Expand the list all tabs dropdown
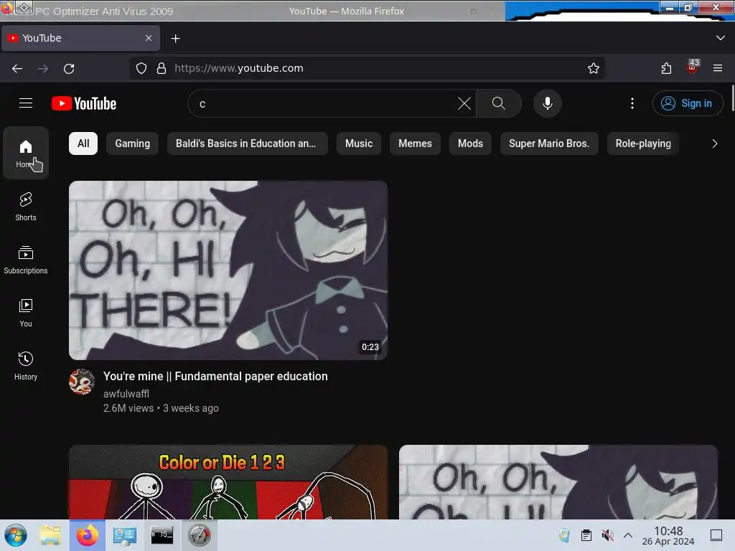The width and height of the screenshot is (735, 551). coord(721,38)
